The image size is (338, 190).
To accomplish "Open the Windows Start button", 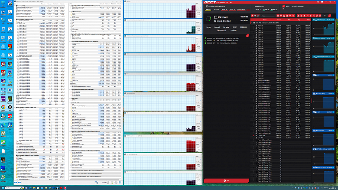I will [3, 188].
